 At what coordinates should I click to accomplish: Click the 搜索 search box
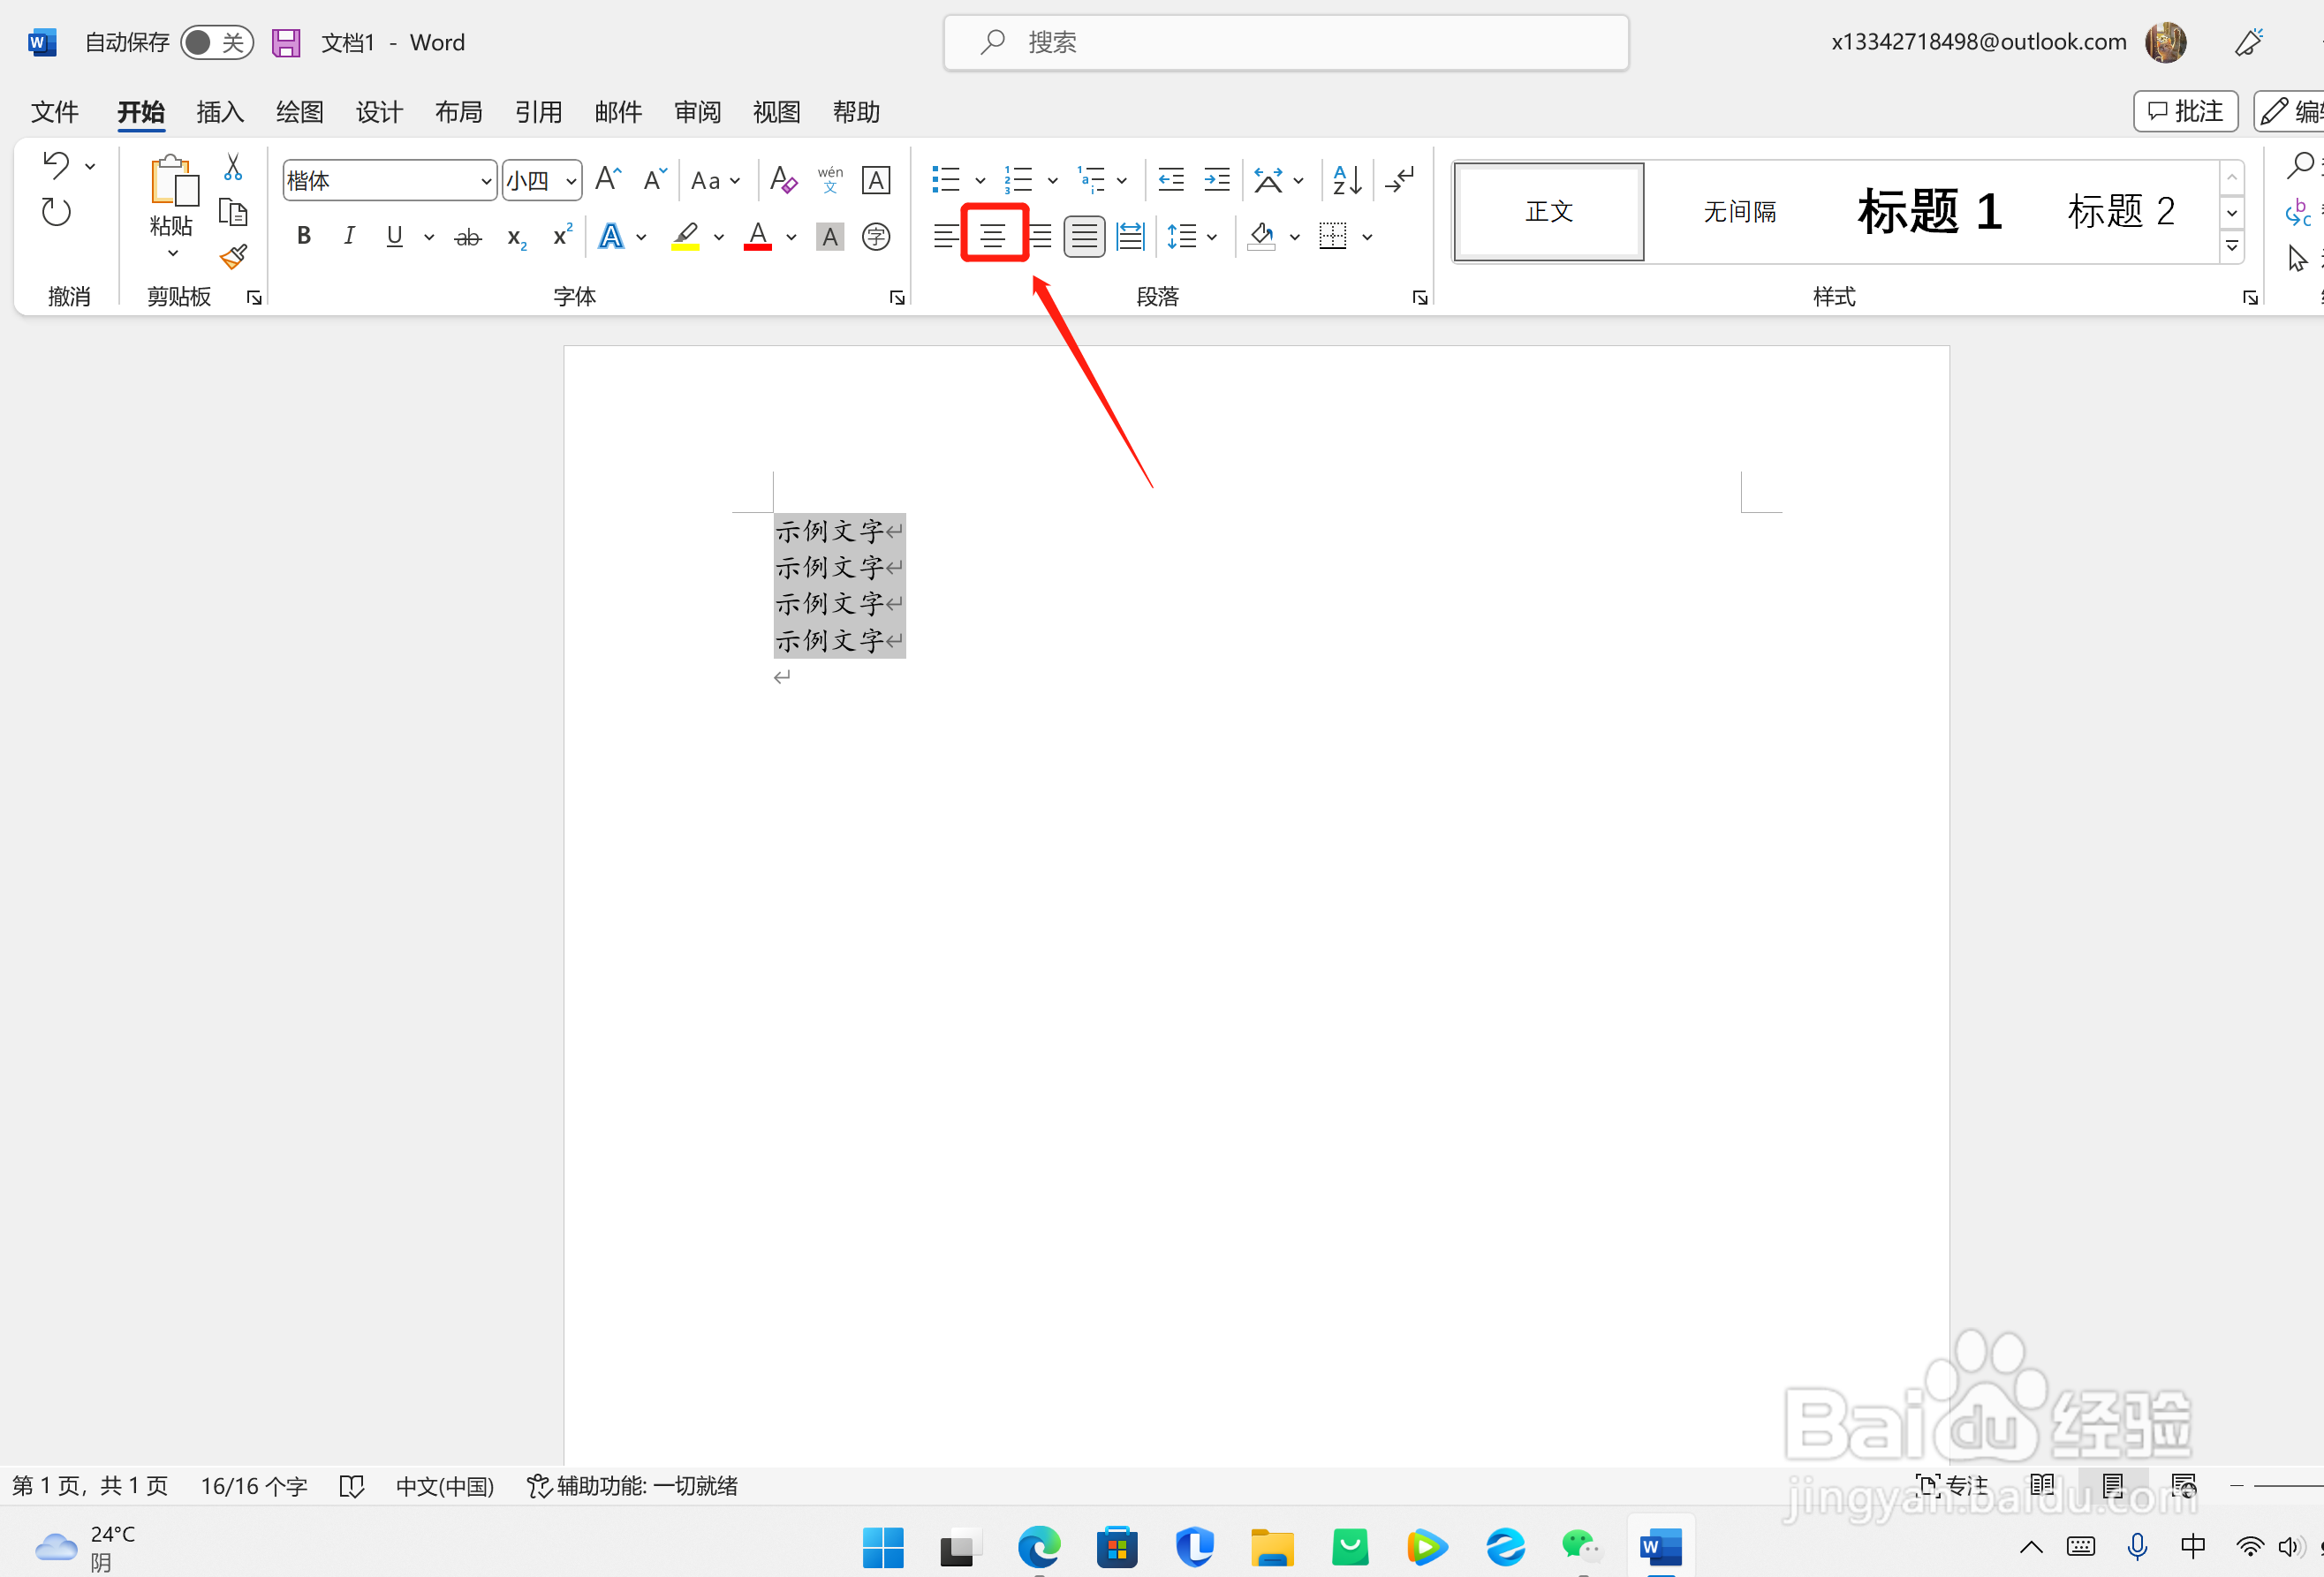pyautogui.click(x=1286, y=43)
